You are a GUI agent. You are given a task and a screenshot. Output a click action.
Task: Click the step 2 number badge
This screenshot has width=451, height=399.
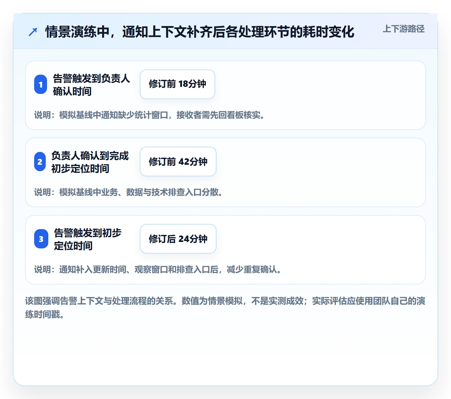point(40,162)
